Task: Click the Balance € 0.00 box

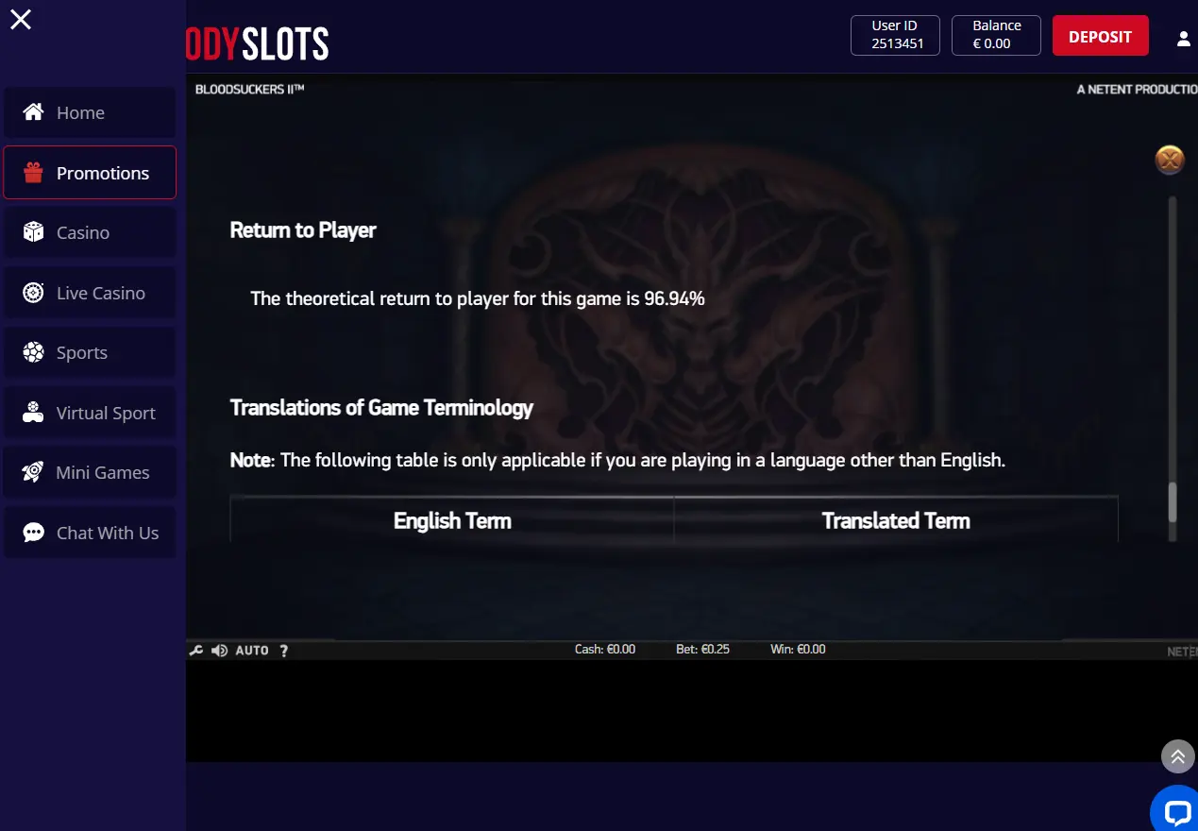Action: click(996, 35)
